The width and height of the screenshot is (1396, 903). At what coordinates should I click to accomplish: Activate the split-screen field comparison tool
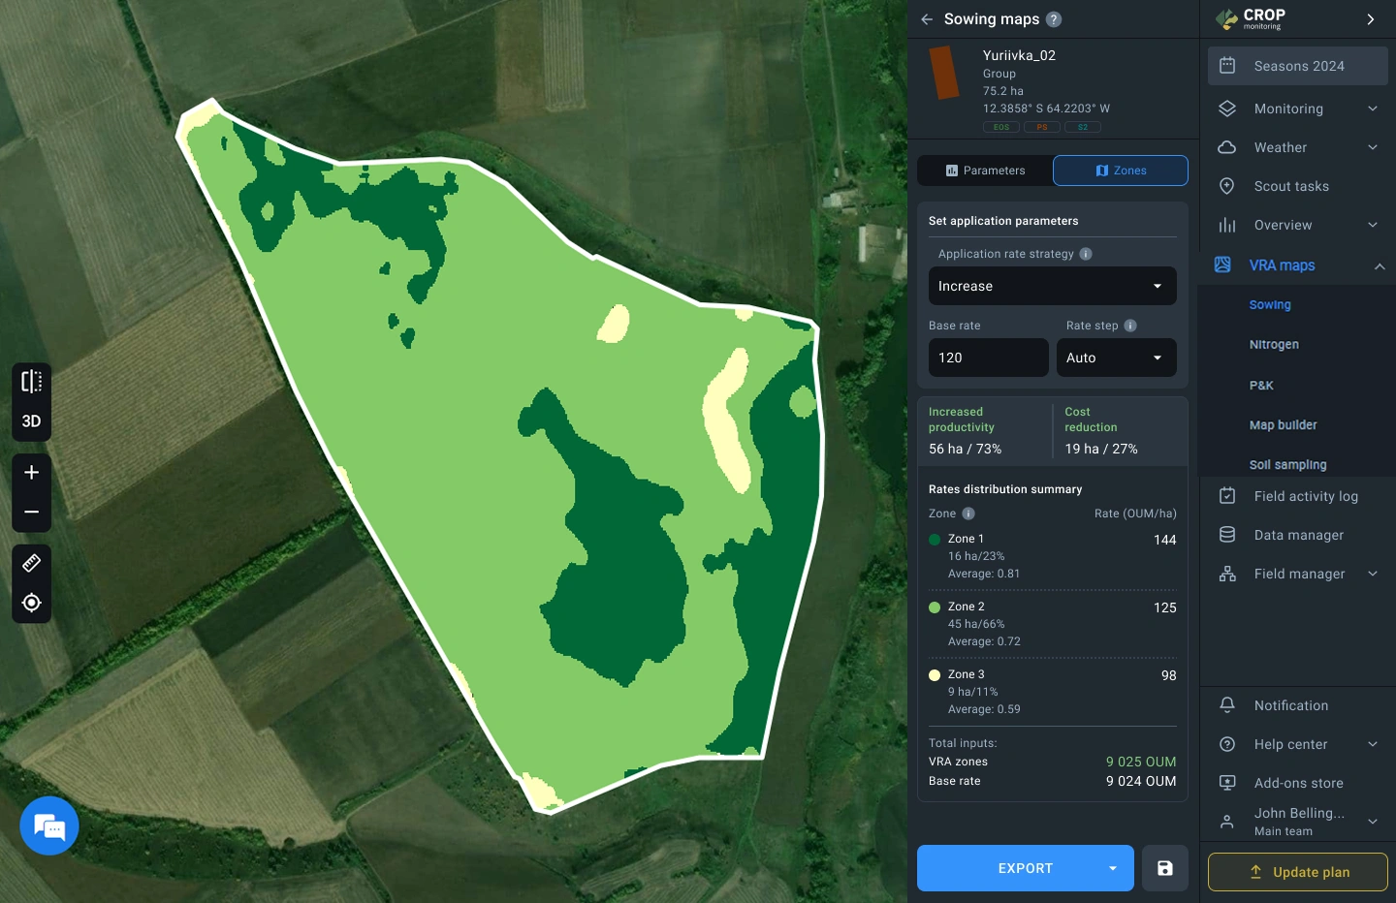point(31,381)
